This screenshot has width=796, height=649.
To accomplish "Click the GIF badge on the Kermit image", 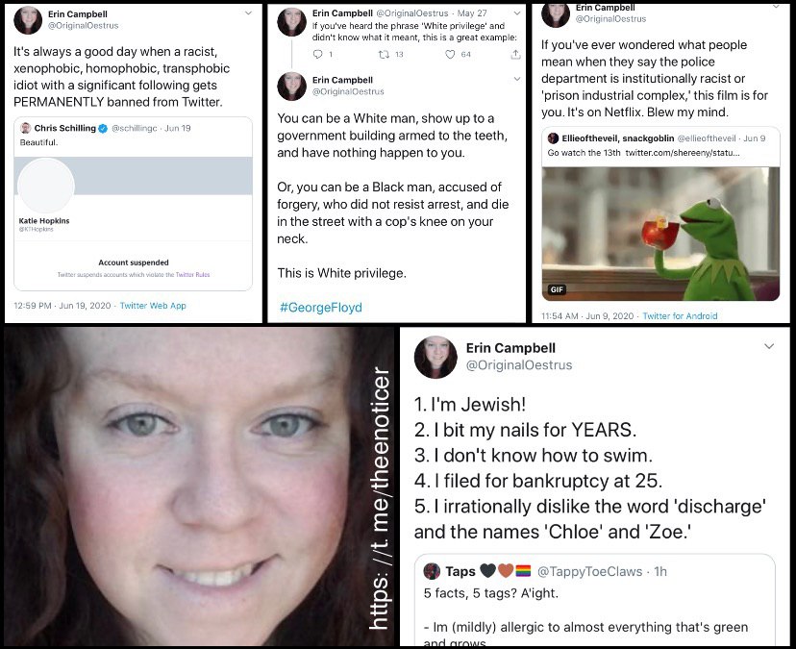I will point(557,289).
